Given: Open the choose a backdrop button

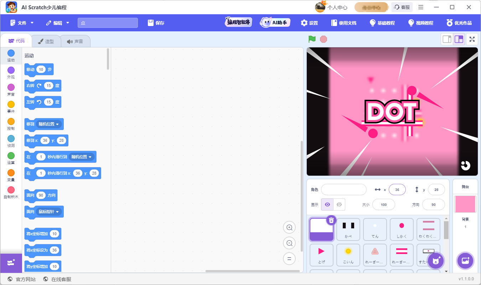Looking at the screenshot, I should click(x=465, y=260).
